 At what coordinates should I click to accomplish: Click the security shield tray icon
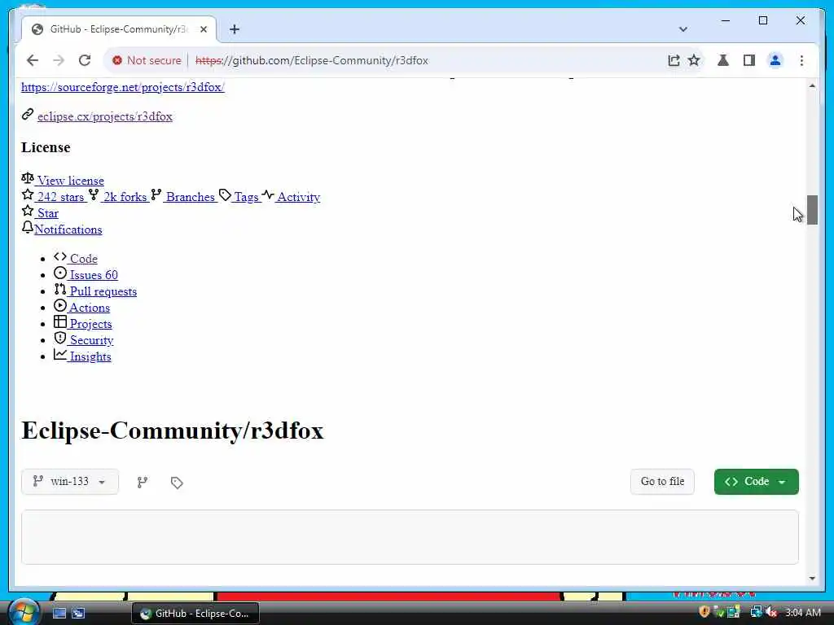(x=704, y=612)
